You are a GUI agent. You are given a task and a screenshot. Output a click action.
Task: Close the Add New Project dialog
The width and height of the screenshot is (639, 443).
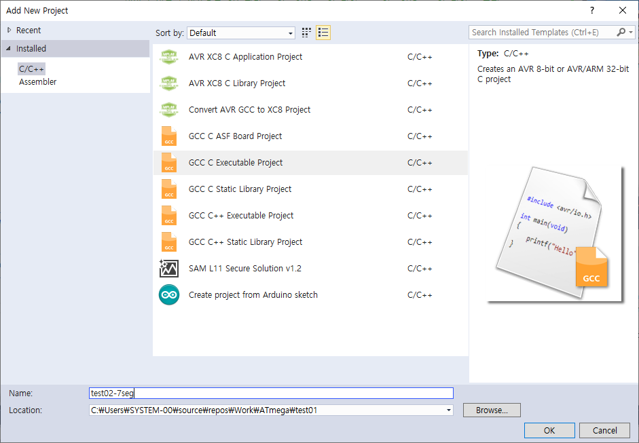coord(623,11)
